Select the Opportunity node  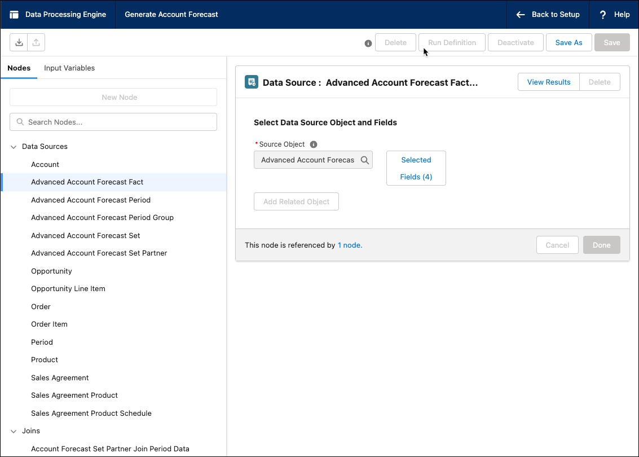coord(114,271)
